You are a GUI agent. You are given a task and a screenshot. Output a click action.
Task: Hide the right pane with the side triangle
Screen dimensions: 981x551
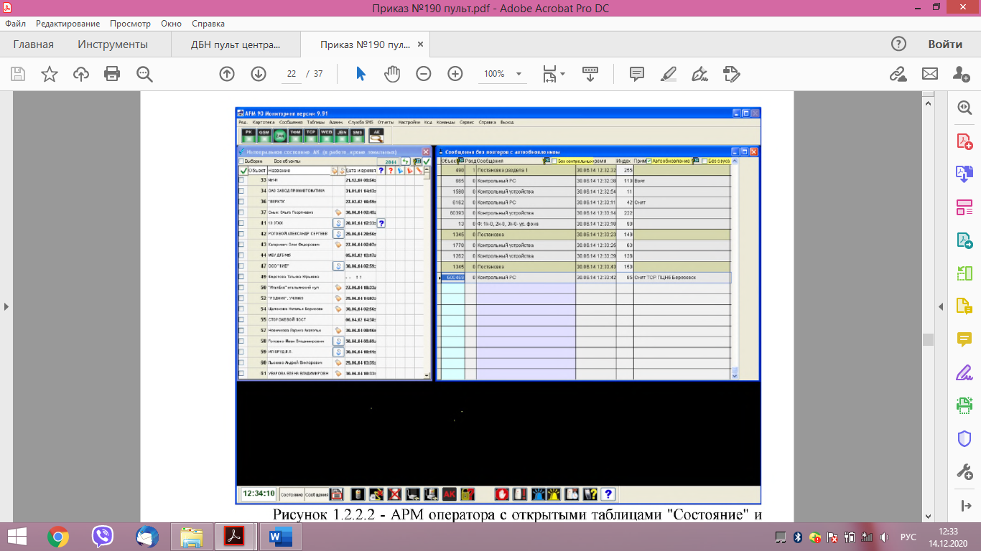[x=942, y=306]
